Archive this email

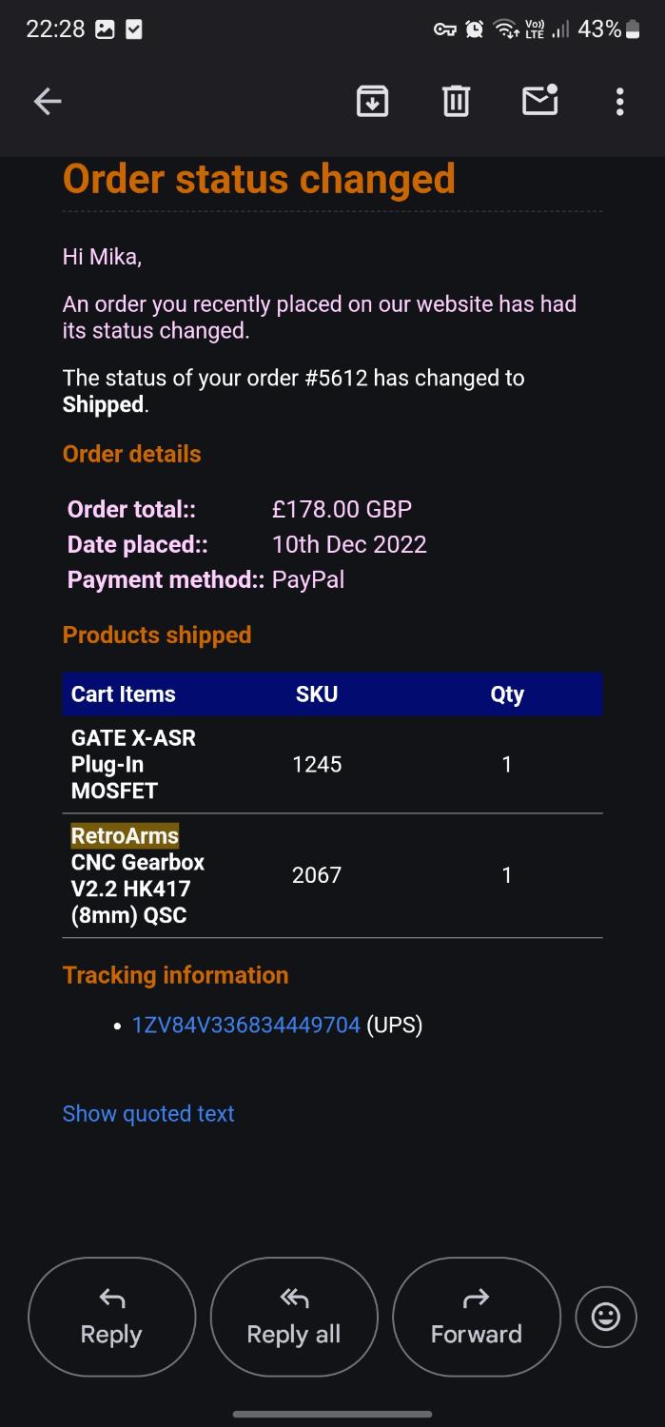tap(372, 101)
